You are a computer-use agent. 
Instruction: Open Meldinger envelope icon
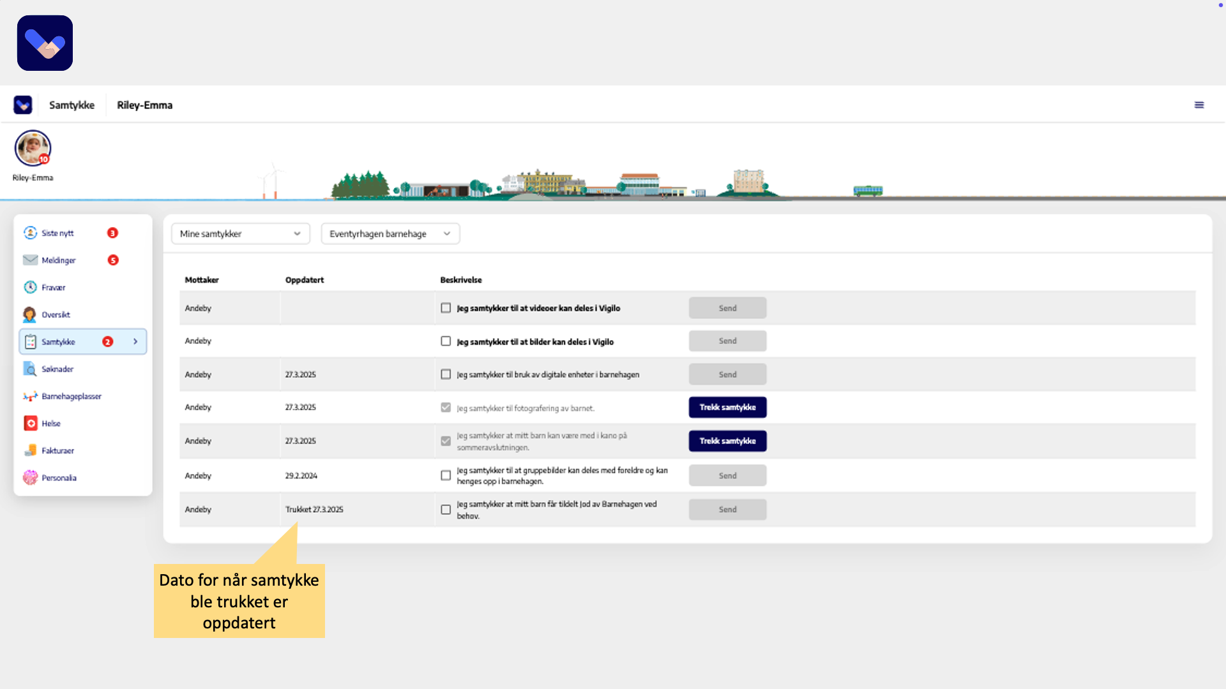click(x=30, y=260)
